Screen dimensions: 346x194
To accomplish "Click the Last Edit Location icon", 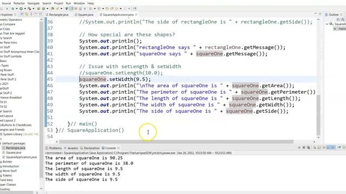I will click(x=107, y=9).
